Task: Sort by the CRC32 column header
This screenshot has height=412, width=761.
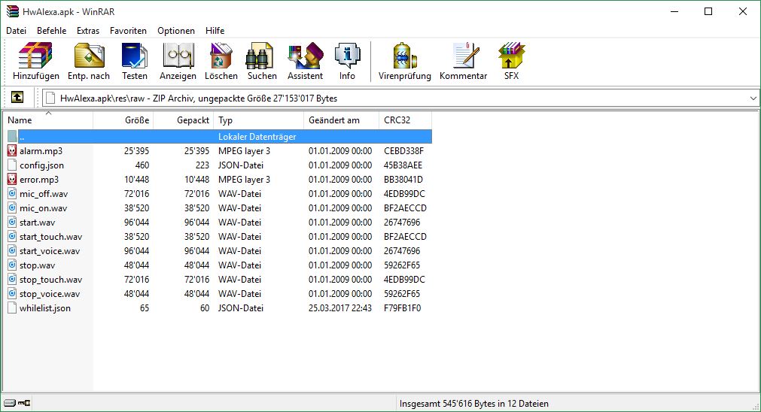Action: click(405, 120)
